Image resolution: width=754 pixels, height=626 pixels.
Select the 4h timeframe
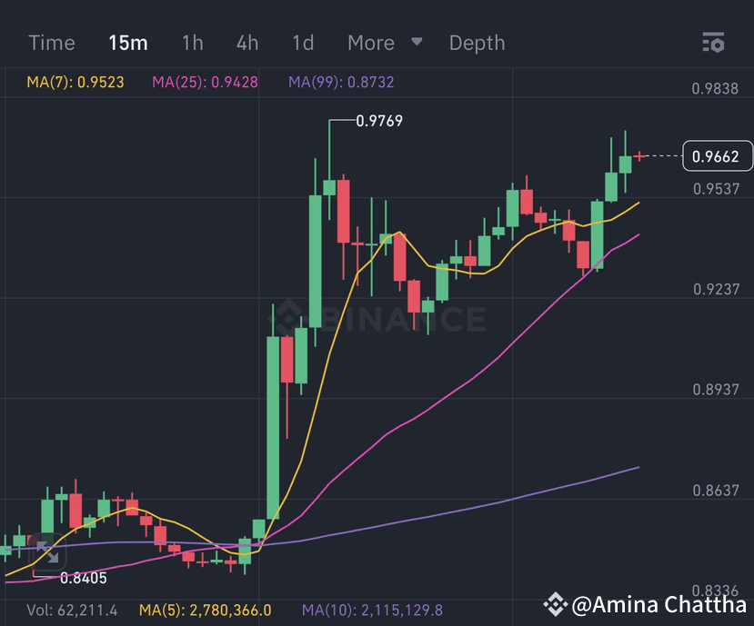coord(246,42)
